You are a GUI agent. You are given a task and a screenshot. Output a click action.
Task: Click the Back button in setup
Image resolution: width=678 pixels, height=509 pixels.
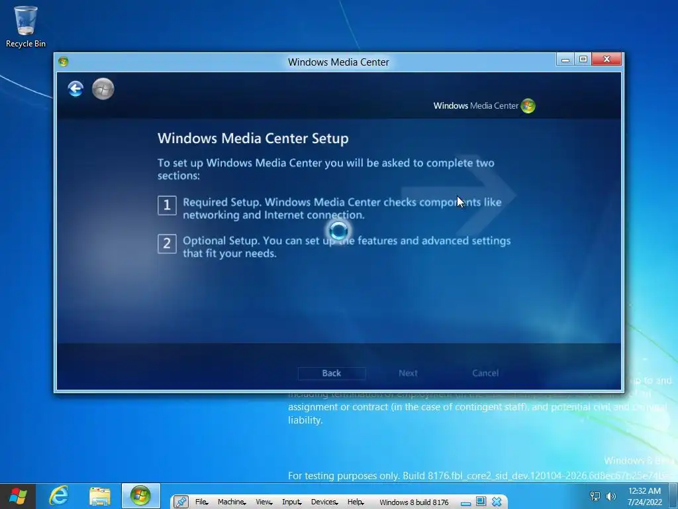click(332, 373)
